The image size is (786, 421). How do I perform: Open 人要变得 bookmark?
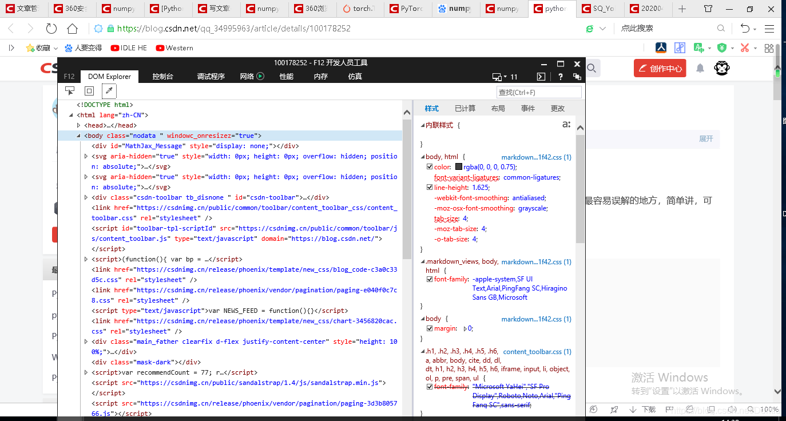point(83,48)
